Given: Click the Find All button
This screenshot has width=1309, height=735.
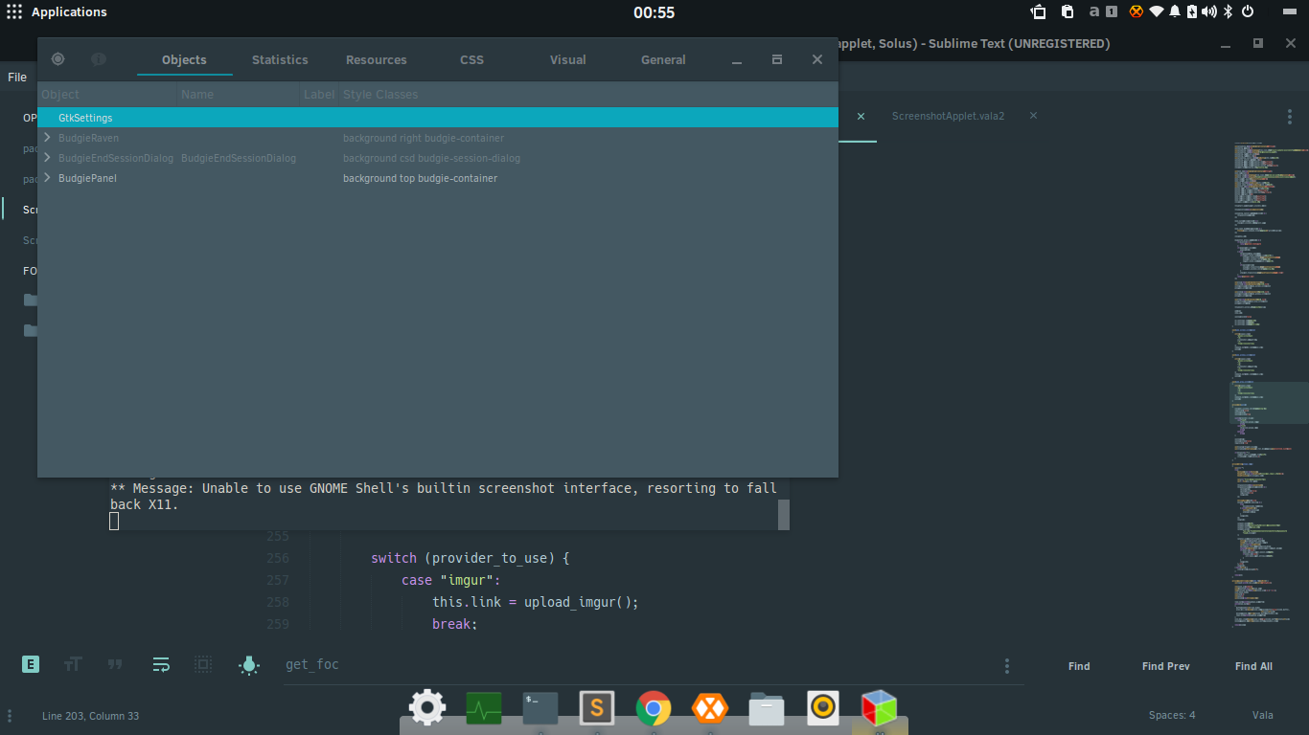Looking at the screenshot, I should 1253,666.
